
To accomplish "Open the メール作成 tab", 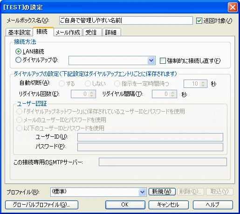I will coord(68,33).
